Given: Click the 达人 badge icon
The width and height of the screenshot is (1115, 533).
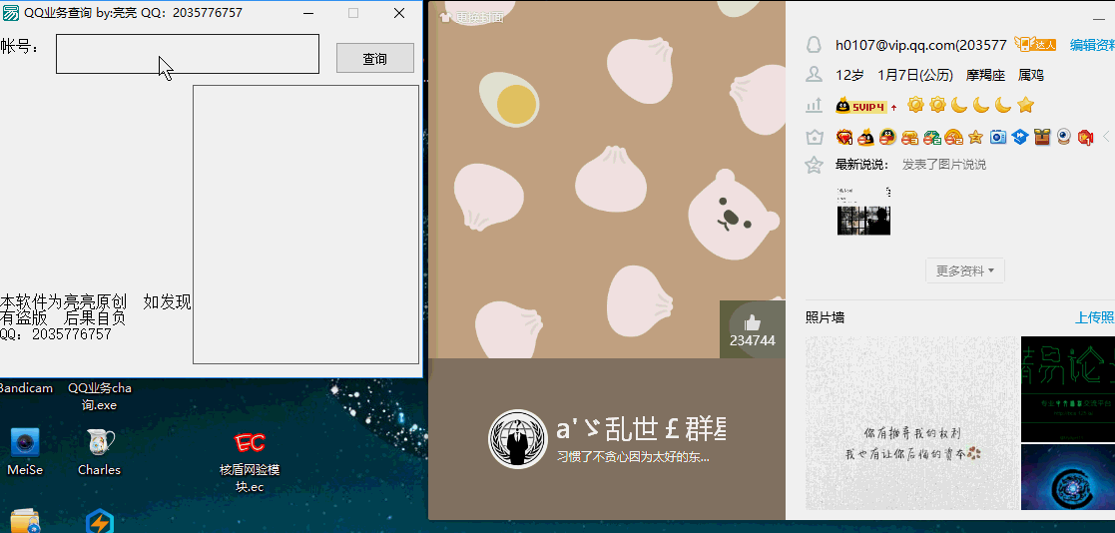Looking at the screenshot, I should tap(1034, 45).
